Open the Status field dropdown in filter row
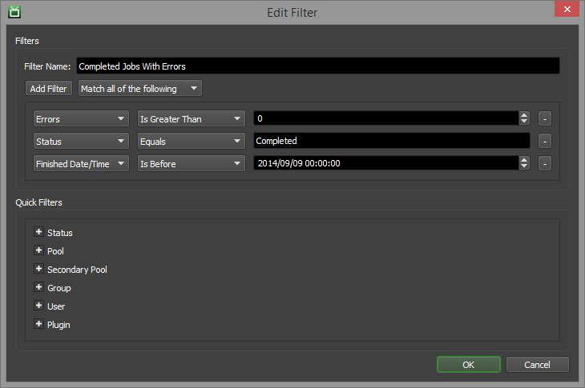585x388 pixels. pos(81,141)
